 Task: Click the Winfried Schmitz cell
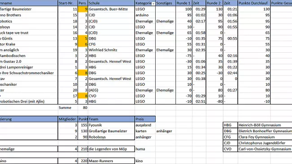111,50
